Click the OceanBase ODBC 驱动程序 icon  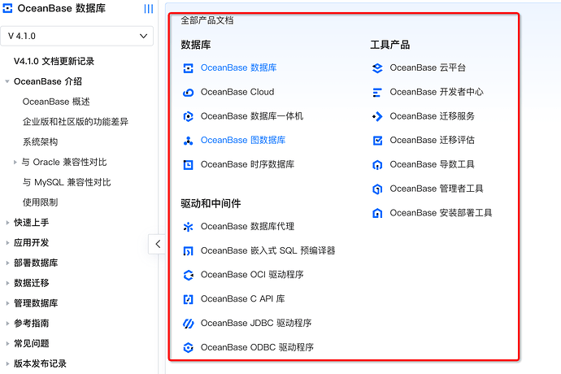[x=188, y=347]
